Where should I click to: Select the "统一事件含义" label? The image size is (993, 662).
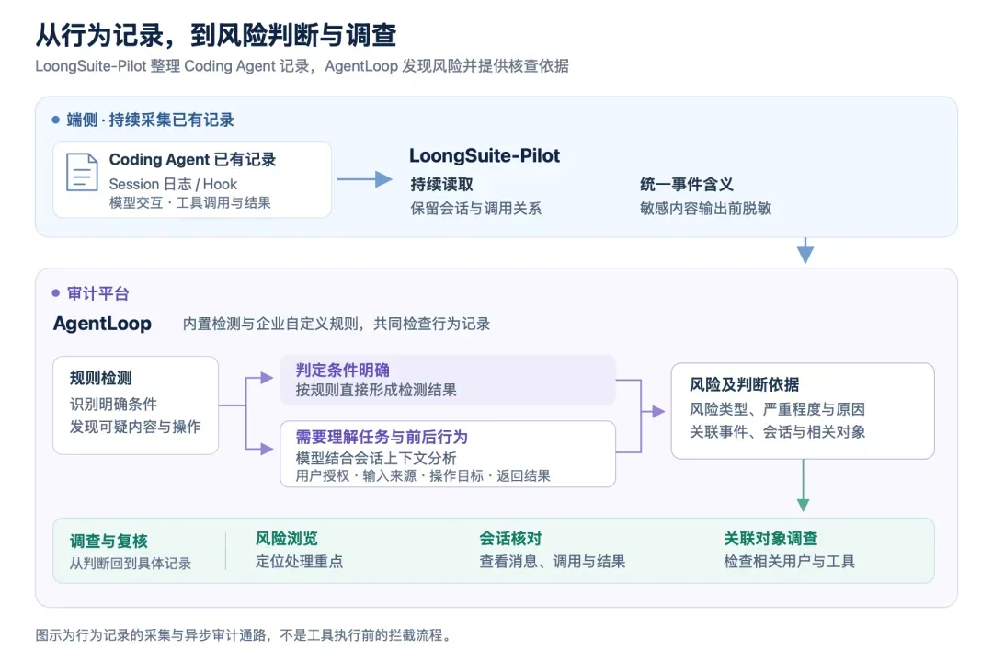click(x=687, y=184)
